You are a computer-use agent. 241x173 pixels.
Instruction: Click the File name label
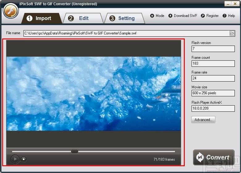pyautogui.click(x=13, y=33)
